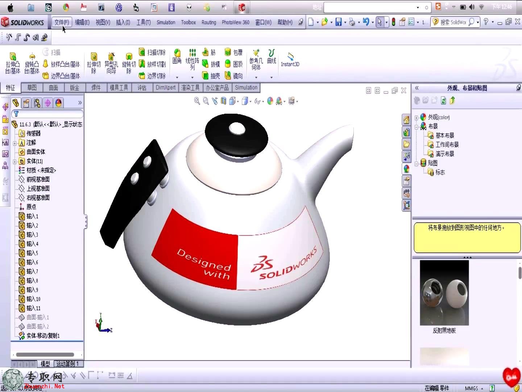Select the Fillet (圆角) tool

tap(177, 57)
